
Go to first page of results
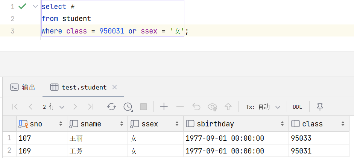(15, 106)
